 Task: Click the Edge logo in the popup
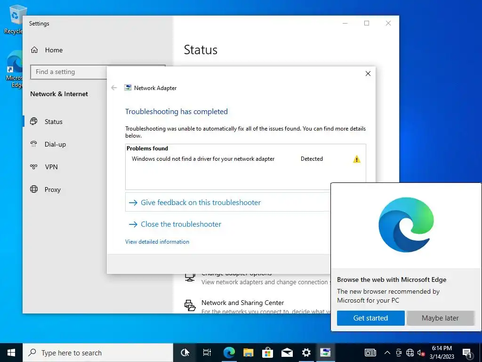tap(406, 225)
